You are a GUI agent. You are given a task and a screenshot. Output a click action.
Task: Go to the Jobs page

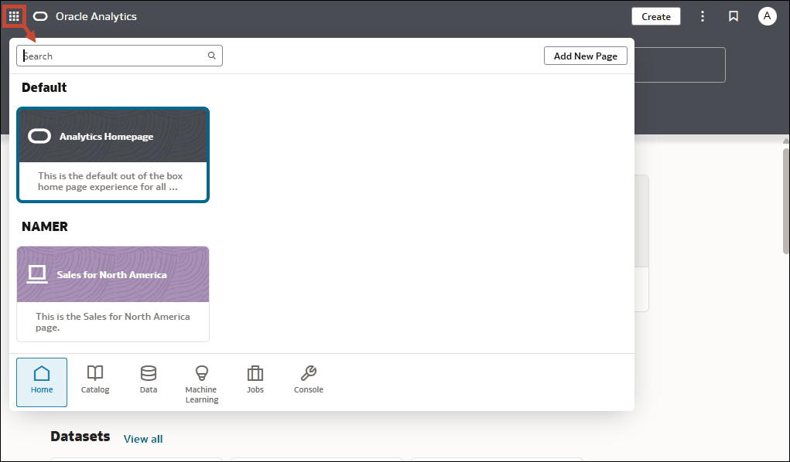(255, 382)
